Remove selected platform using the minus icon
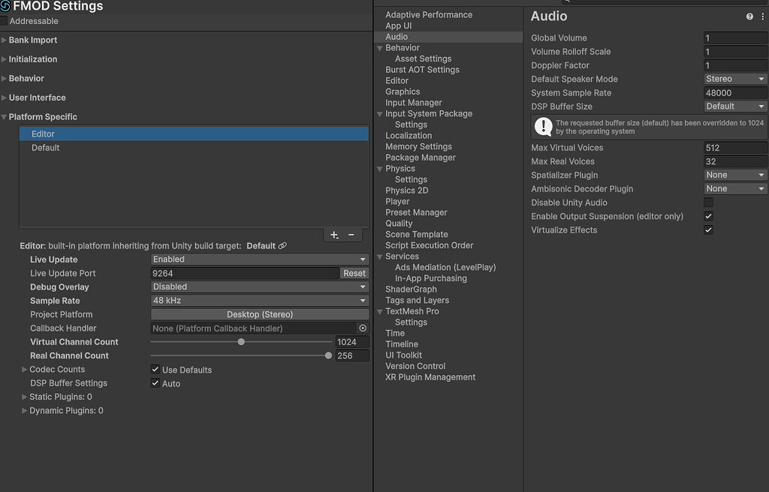 [351, 235]
